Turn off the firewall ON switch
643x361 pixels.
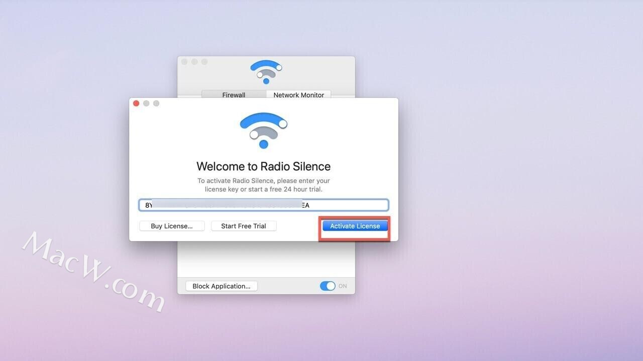click(328, 286)
